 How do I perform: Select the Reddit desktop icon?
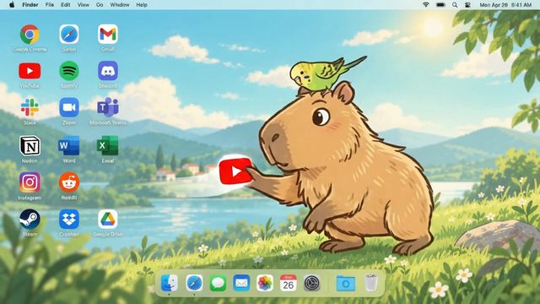[x=69, y=182]
